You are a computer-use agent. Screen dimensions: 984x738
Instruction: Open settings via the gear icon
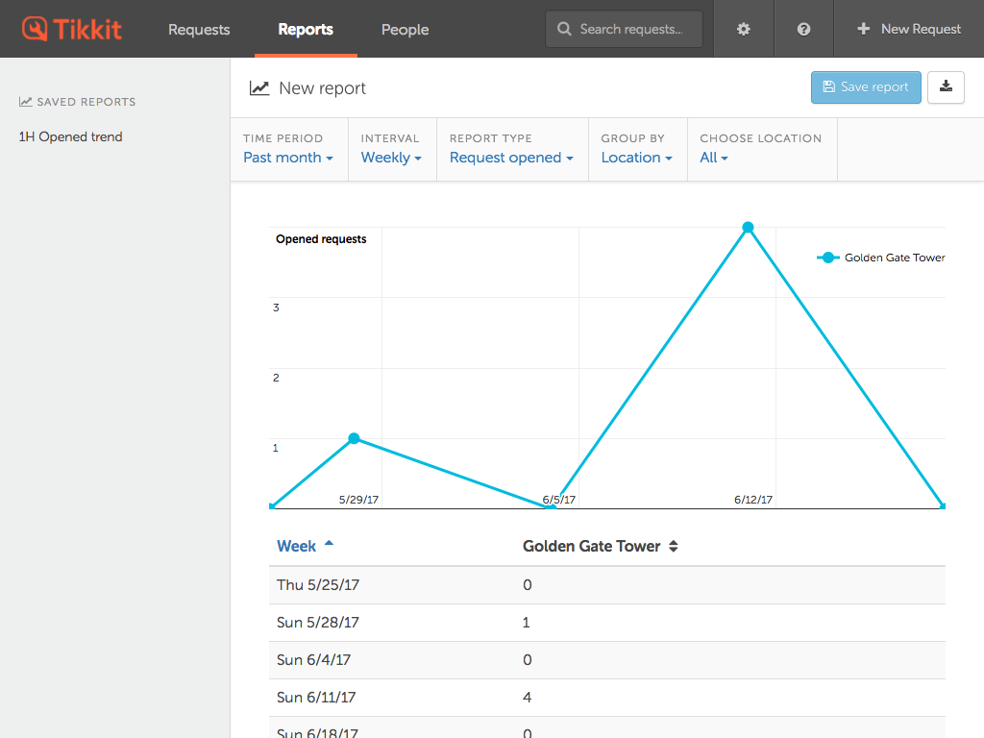[743, 29]
